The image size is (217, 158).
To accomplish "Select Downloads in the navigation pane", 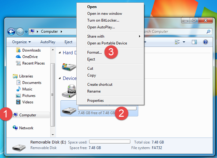I will 28,50.
